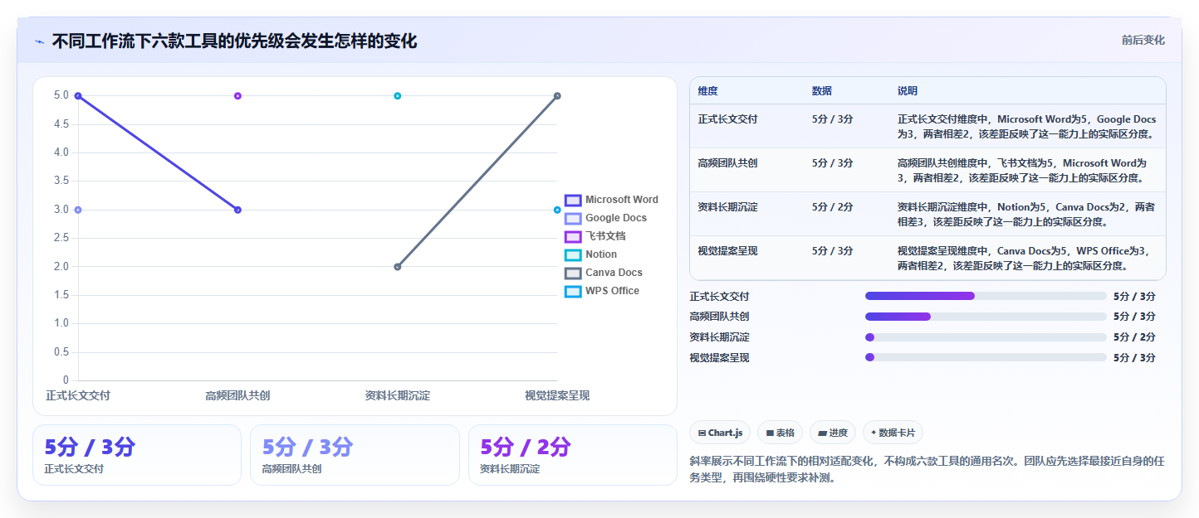The image size is (1199, 518).
Task: Click 飞书文档 point at 5.0 on 高频团队共创
Action: [237, 96]
